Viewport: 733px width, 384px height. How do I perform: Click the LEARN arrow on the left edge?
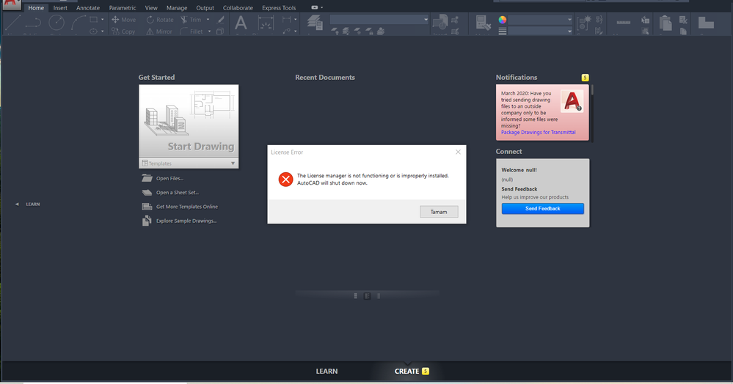(x=17, y=204)
